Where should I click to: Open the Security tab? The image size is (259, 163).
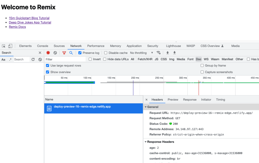pos(153,46)
